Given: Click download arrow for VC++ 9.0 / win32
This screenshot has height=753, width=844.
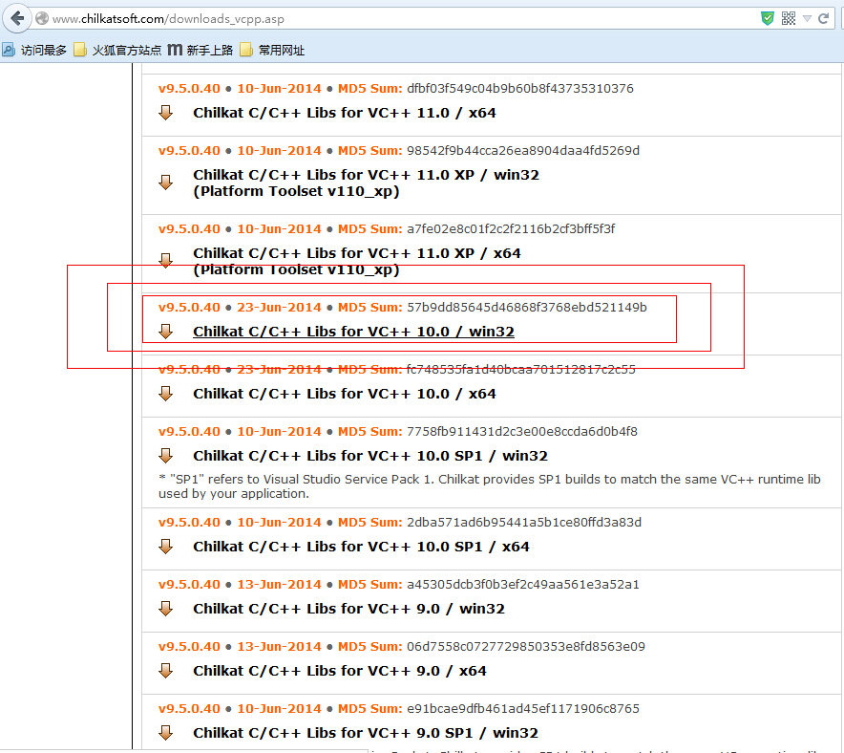Looking at the screenshot, I should pyautogui.click(x=166, y=609).
